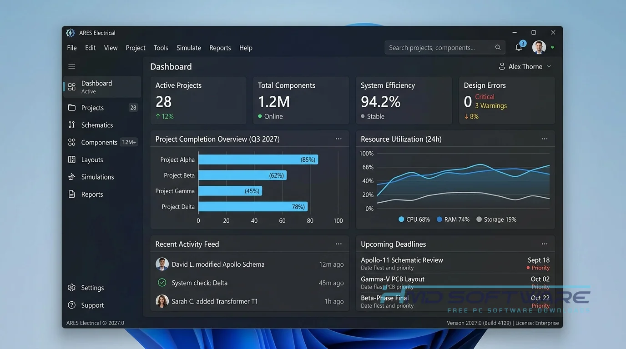Click the Dashboard grid icon in sidebar

(72, 87)
